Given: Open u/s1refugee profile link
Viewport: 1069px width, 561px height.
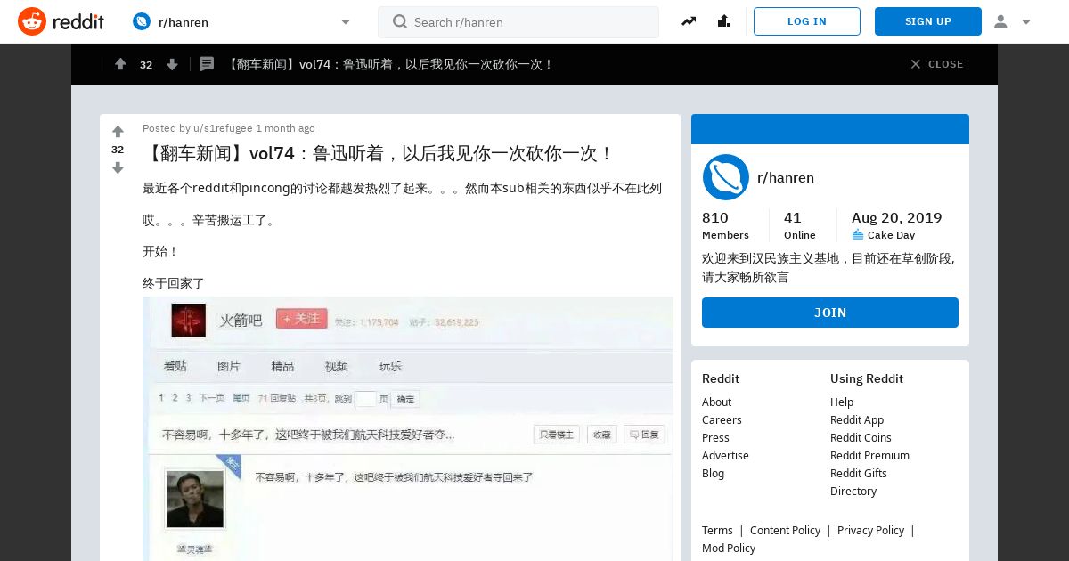Looking at the screenshot, I should (x=223, y=128).
